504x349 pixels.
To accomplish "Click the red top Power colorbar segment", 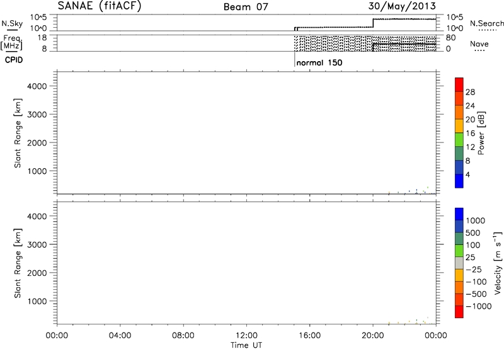I will pyautogui.click(x=459, y=85).
